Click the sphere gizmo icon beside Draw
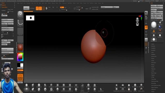 click(x=46, y=8)
